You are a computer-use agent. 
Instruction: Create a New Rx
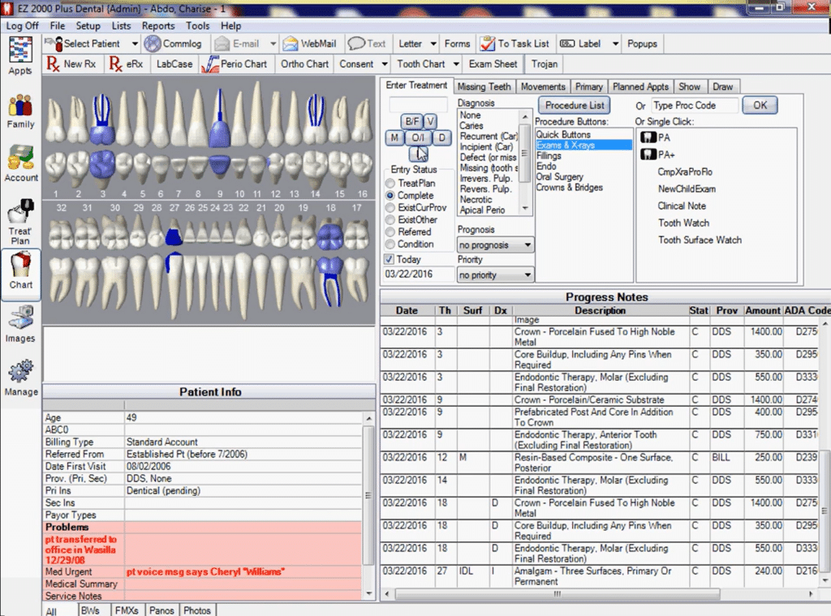tap(71, 63)
